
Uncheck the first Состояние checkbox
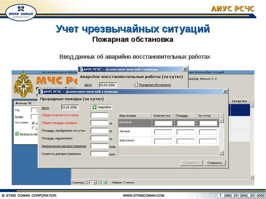tap(33, 123)
